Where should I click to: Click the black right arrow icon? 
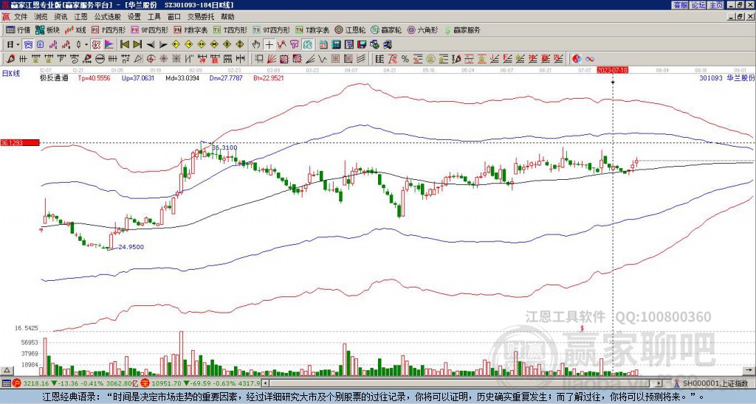163,45
